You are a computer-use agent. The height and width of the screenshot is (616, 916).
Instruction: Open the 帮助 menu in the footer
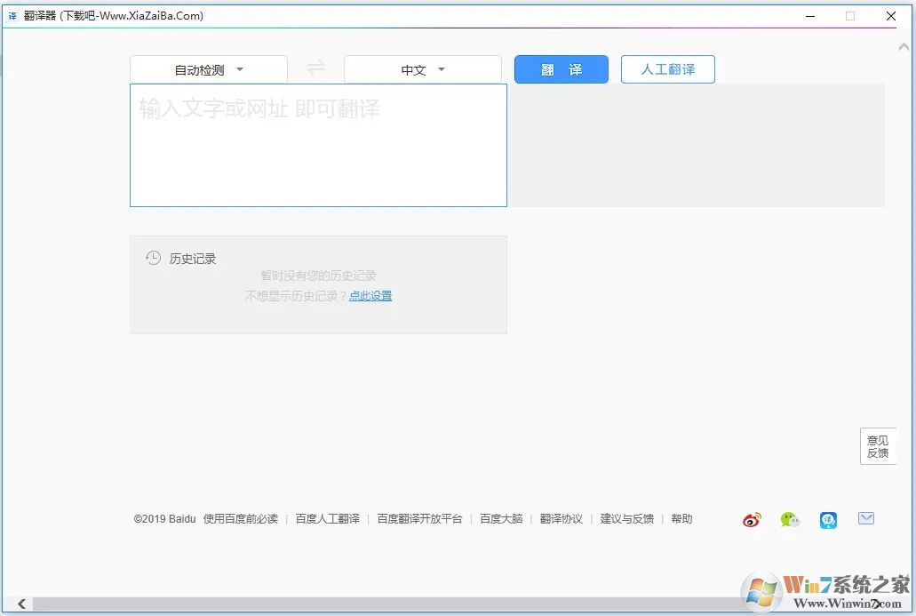point(681,518)
